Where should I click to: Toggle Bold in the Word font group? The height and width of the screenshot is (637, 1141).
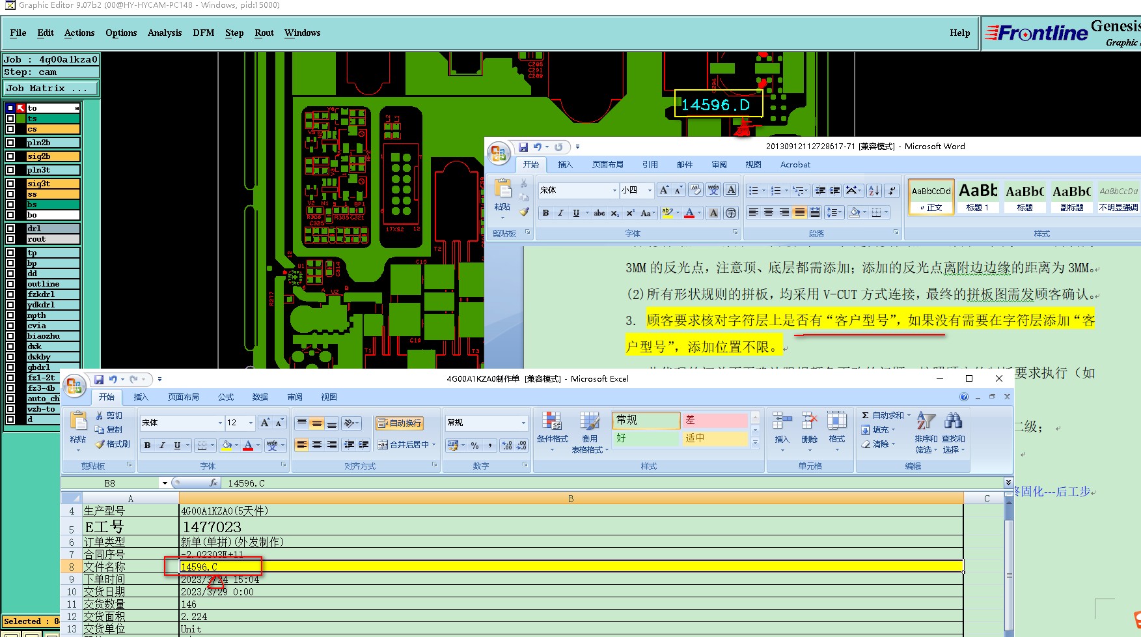[x=545, y=213]
